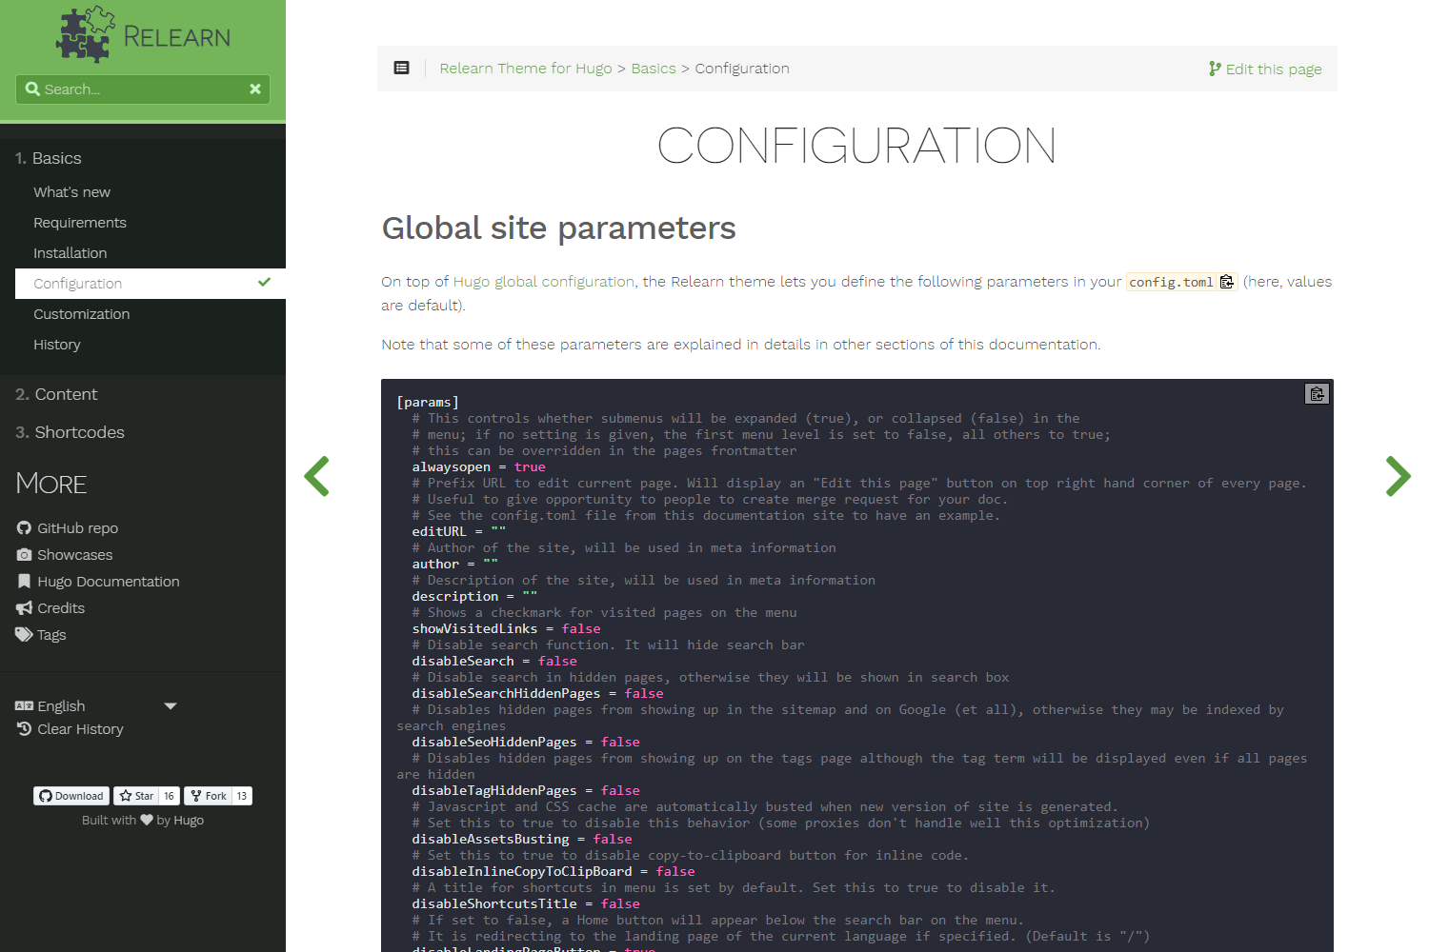Open the Hugo link in footer
This screenshot has width=1429, height=952.
[189, 821]
